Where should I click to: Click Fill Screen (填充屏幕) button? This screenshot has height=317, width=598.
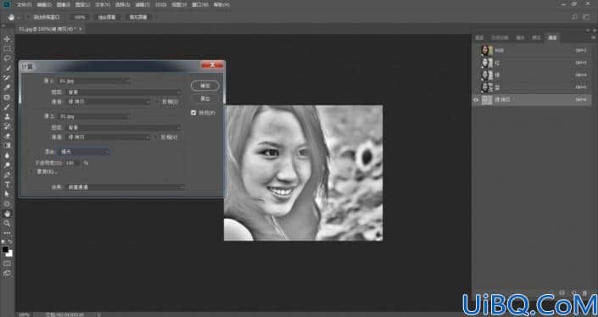[138, 17]
